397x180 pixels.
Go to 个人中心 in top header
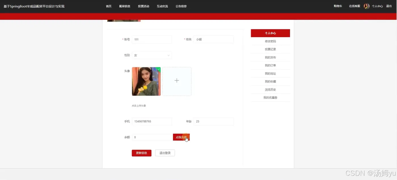tap(377, 6)
